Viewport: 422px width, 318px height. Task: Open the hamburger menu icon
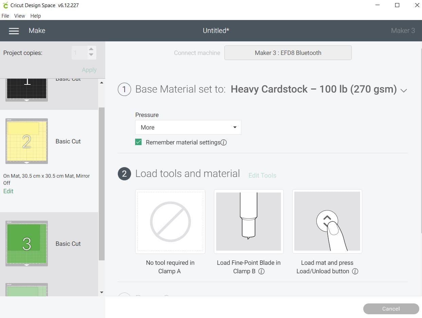click(x=14, y=31)
